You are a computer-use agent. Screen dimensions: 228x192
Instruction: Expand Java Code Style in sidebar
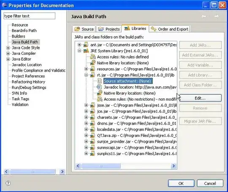(x=8, y=48)
